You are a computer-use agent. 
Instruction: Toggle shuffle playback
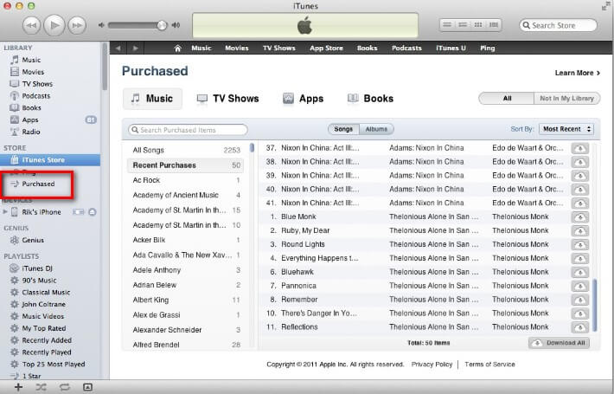point(41,387)
